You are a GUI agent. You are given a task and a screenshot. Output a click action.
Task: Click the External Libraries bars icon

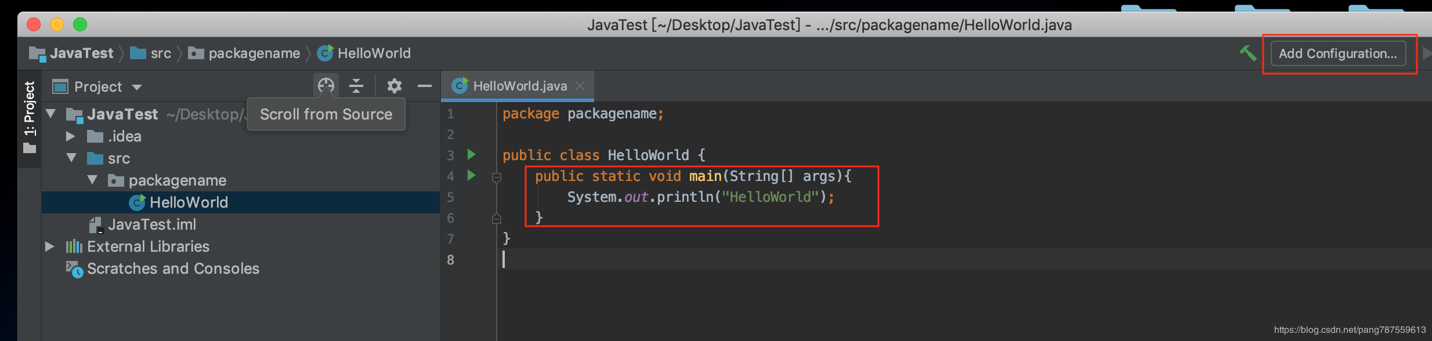74,246
